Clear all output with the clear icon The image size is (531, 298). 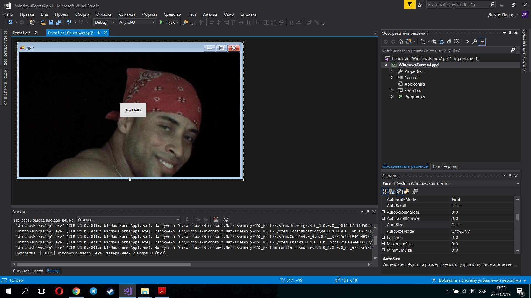(x=216, y=220)
